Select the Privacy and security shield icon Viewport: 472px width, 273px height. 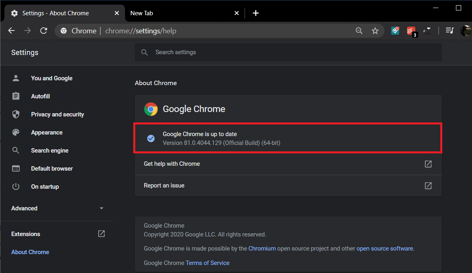16,114
